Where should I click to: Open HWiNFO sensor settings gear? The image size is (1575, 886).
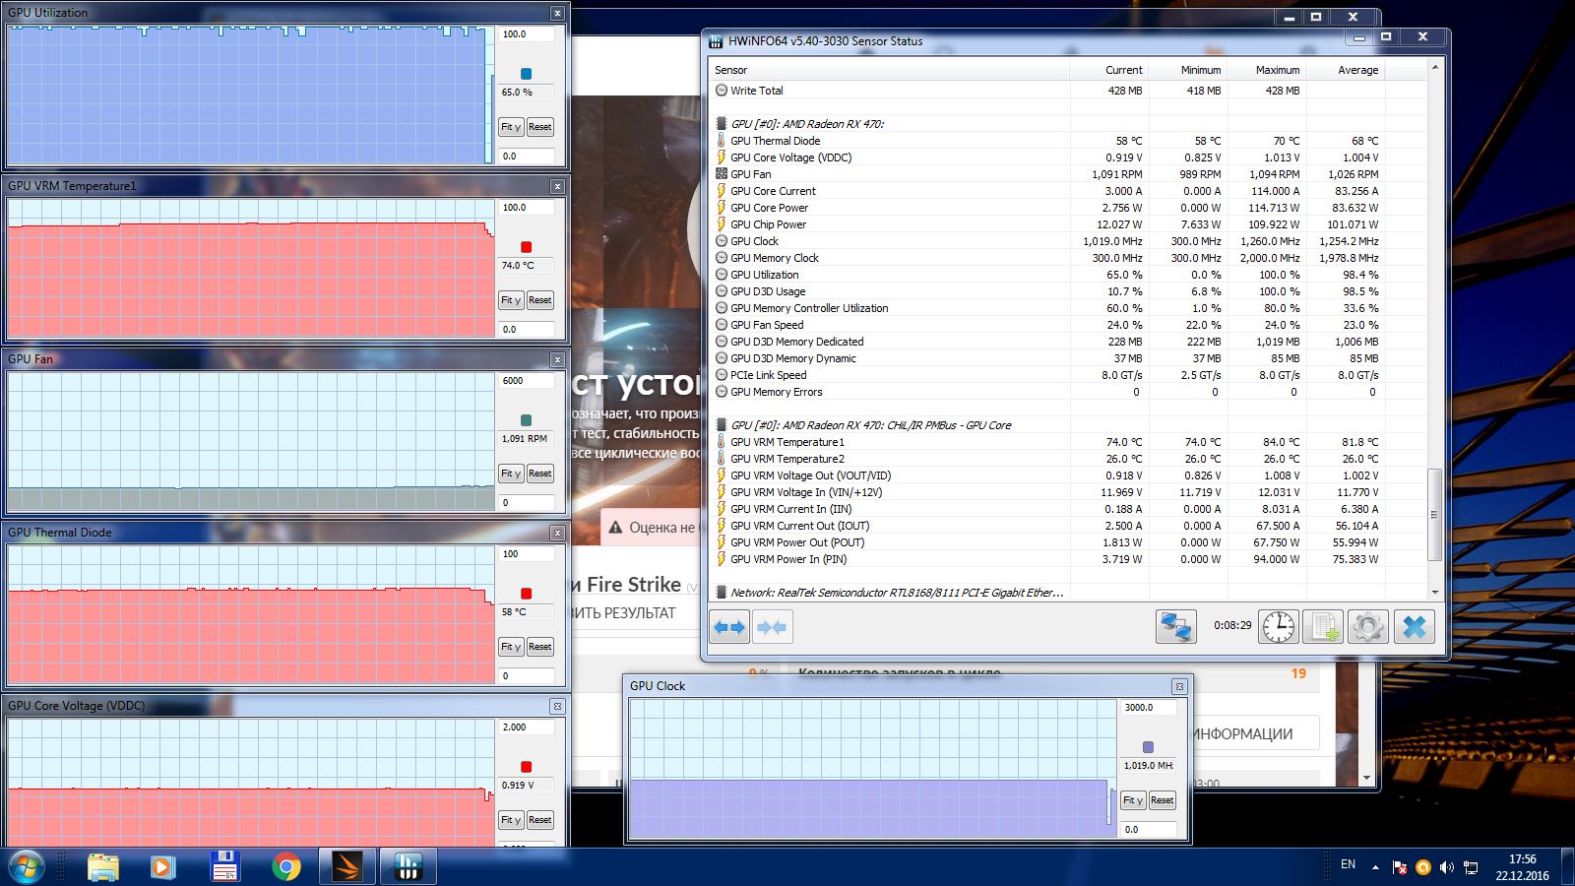pyautogui.click(x=1368, y=627)
